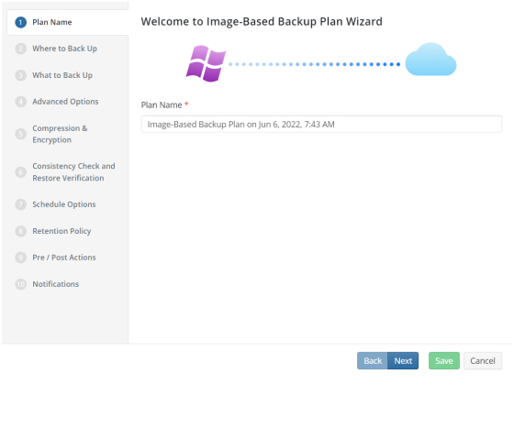Click the Back button

tap(373, 361)
